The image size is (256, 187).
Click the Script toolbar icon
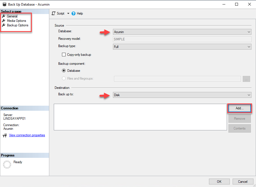(54, 13)
